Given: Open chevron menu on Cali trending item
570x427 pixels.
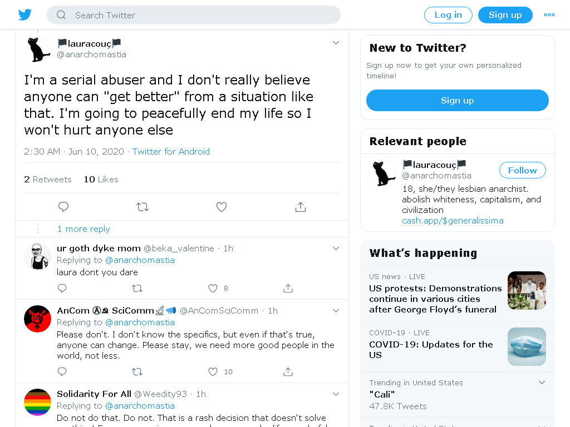Looking at the screenshot, I should 542,383.
